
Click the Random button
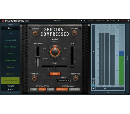click(x=90, y=21)
